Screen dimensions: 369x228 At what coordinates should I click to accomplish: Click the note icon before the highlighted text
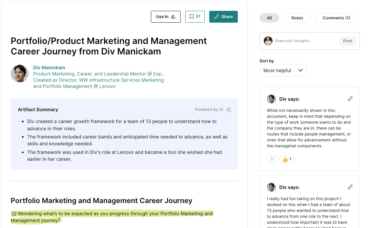click(14, 214)
